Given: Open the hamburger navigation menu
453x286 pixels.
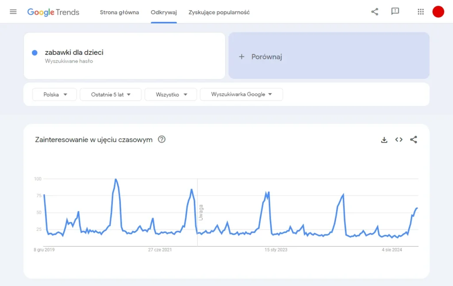Looking at the screenshot, I should (13, 12).
